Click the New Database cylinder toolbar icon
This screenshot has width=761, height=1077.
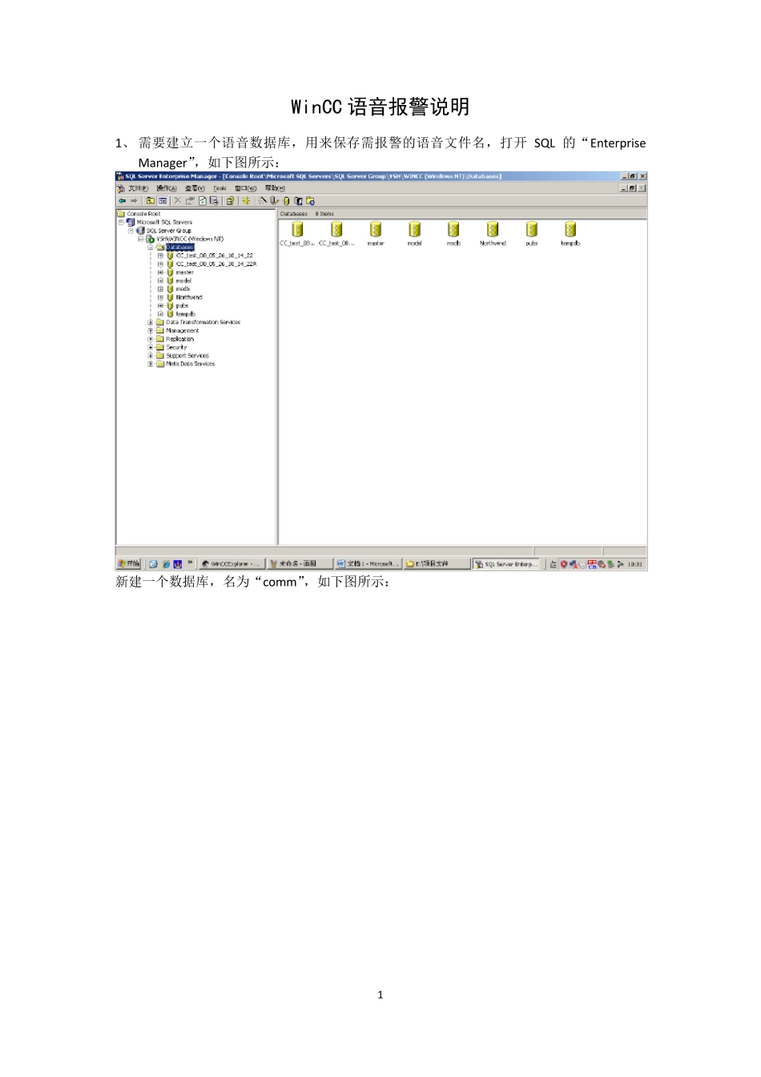pyautogui.click(x=286, y=200)
